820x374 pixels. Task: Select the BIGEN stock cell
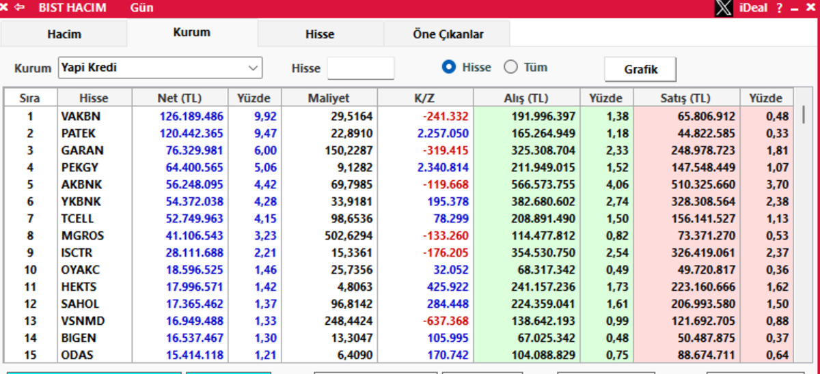tap(95, 338)
